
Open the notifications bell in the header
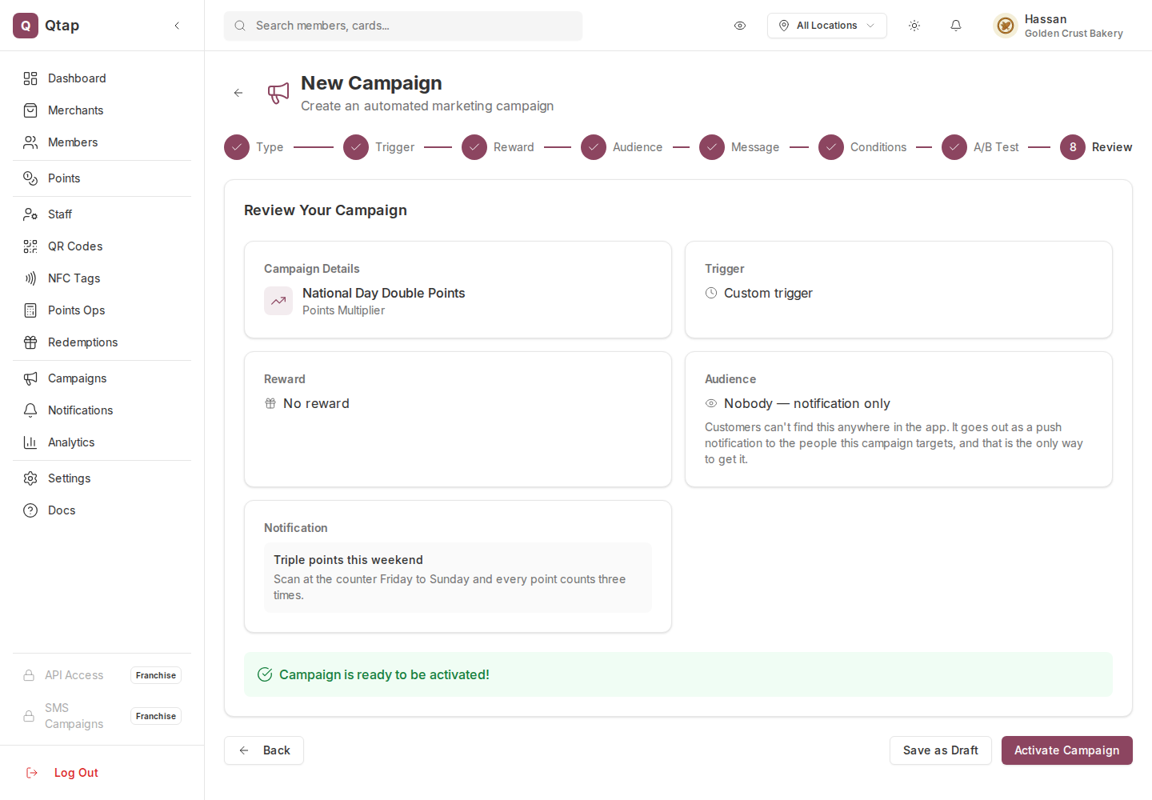click(x=956, y=26)
